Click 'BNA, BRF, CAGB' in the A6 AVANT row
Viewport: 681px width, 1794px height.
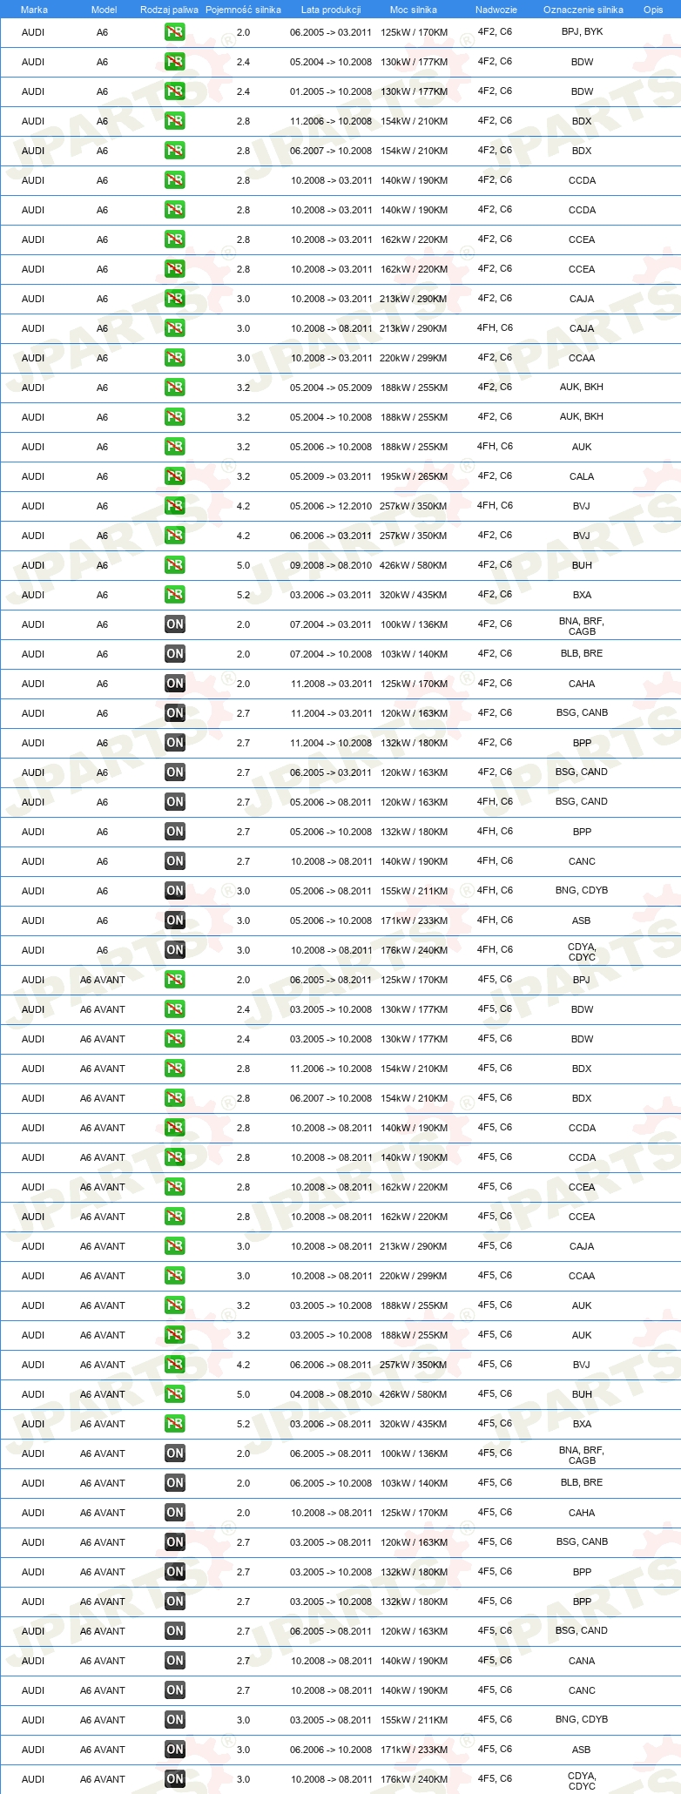[582, 1455]
